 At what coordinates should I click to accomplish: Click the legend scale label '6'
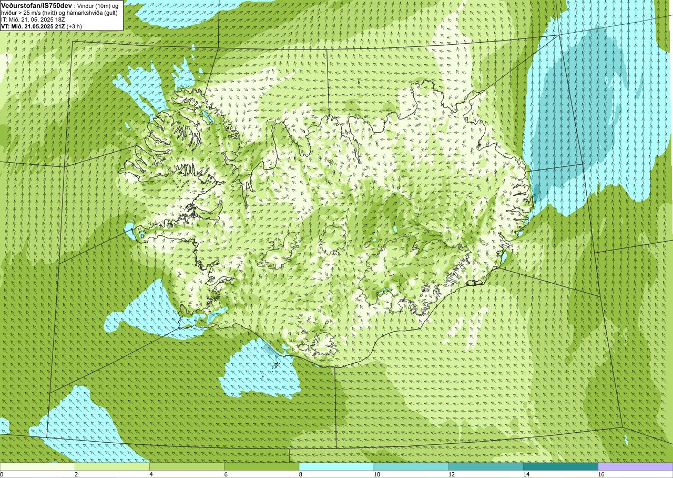[x=226, y=474]
